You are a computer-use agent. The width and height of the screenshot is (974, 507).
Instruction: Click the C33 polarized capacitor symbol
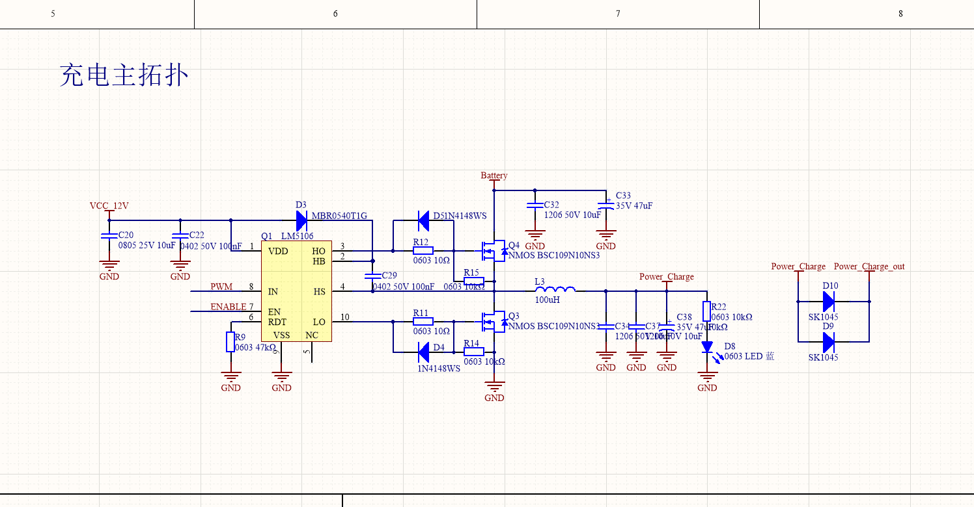point(606,205)
